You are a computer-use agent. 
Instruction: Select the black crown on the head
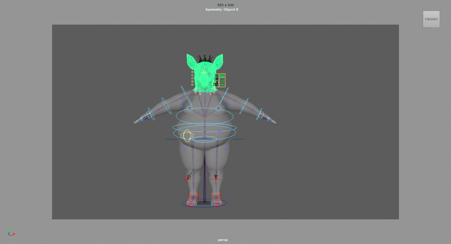tap(204, 58)
